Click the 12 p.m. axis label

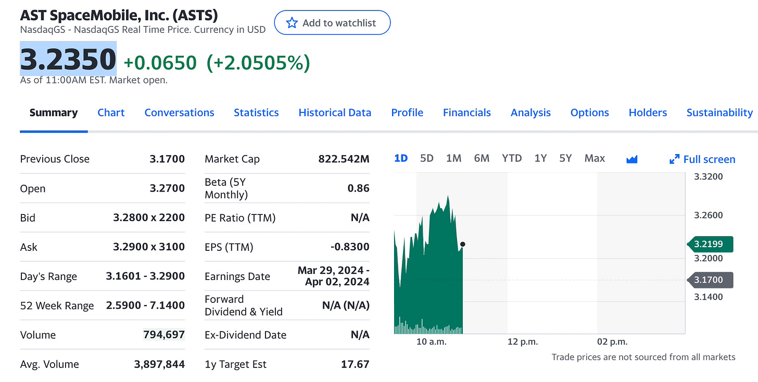522,342
